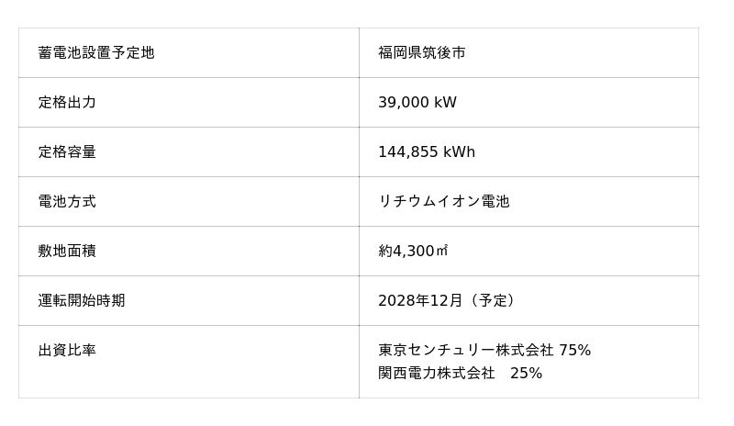734x426 pixels.
Task: Select the リチウムイオン電池 text
Action: 443,202
